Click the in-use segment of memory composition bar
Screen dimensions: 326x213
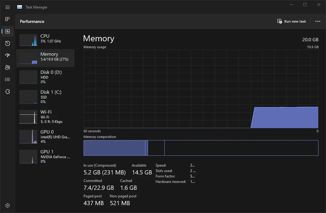click(x=114, y=148)
